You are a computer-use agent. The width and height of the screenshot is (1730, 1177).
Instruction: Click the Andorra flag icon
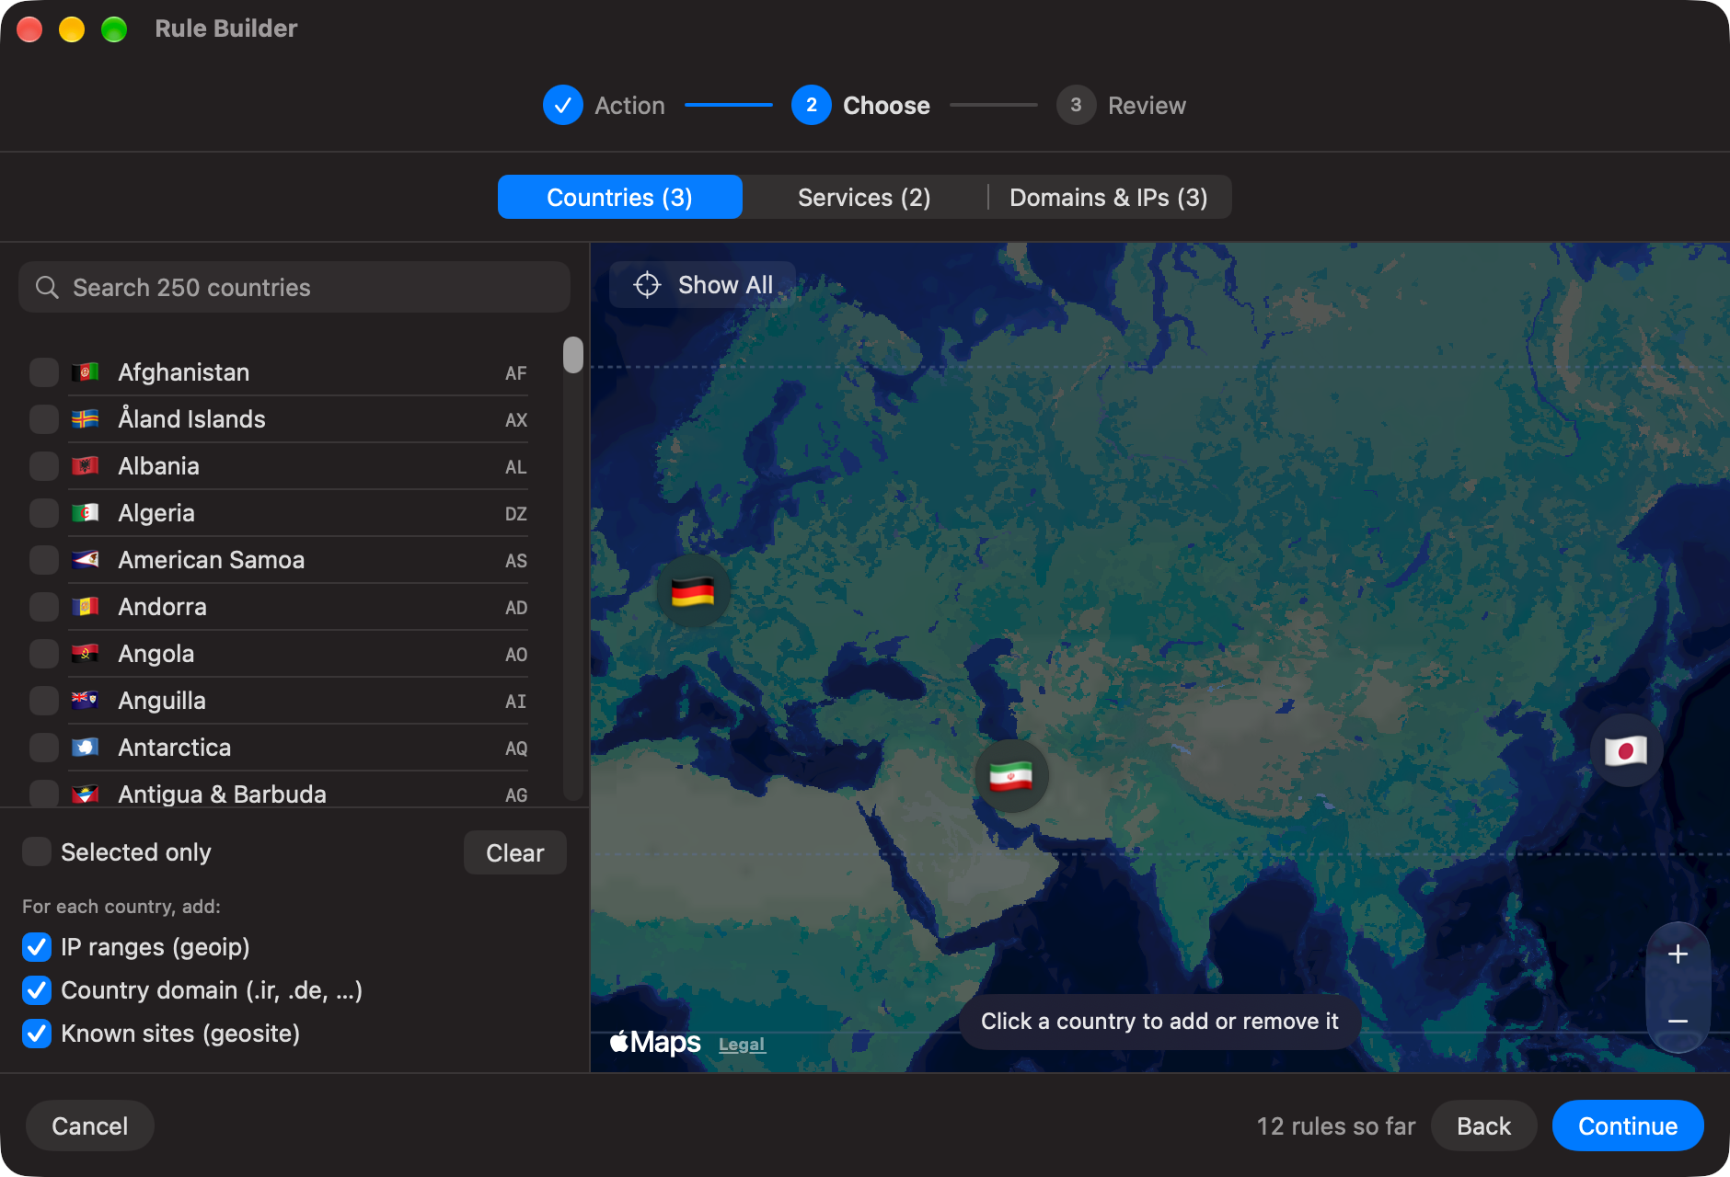86,607
